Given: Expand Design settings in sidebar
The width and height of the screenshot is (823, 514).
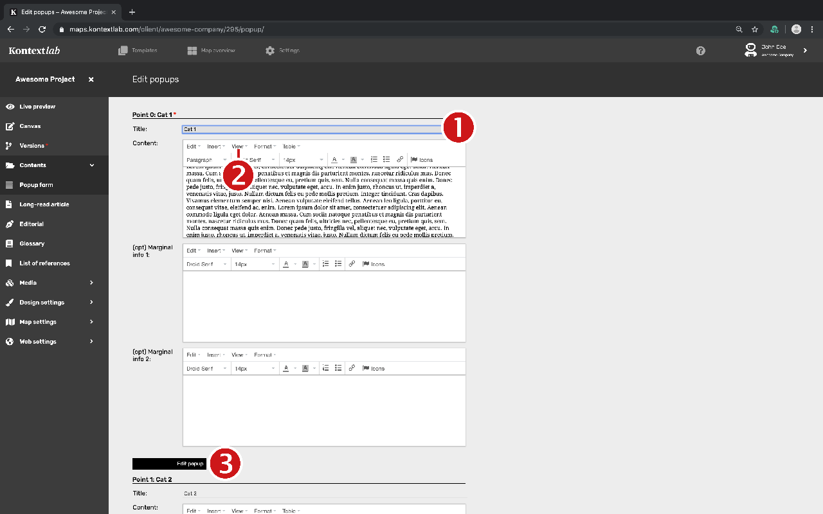Looking at the screenshot, I should coord(92,303).
